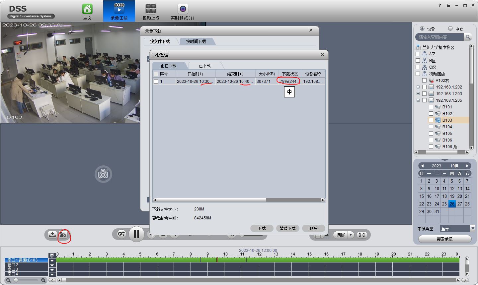Click the search magnifier icon in device panel
Image resolution: width=478 pixels, height=285 pixels.
point(468,37)
